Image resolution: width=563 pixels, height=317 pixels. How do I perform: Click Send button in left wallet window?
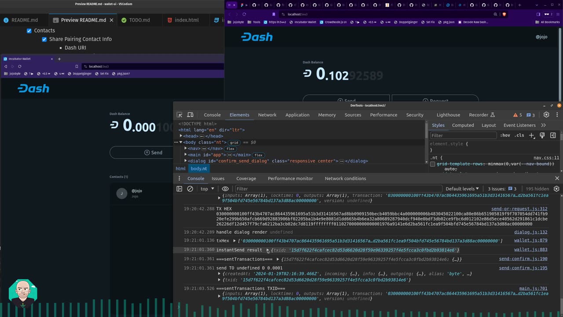pos(153,153)
